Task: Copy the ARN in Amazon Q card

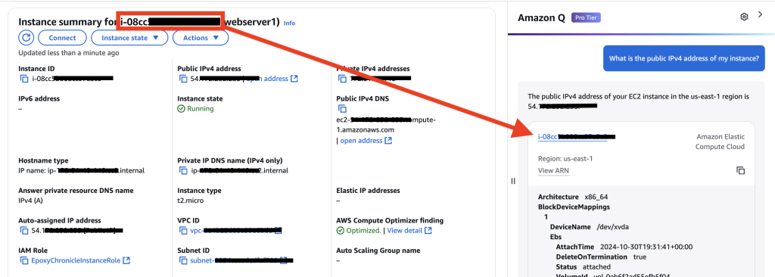Action: [x=740, y=170]
